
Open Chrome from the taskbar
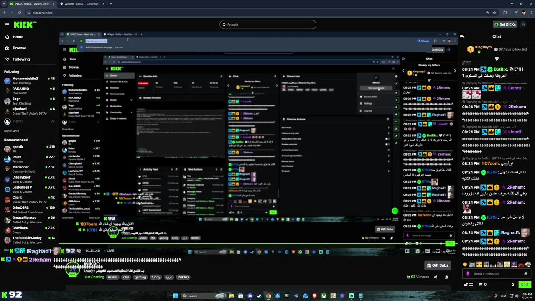[x=268, y=296]
